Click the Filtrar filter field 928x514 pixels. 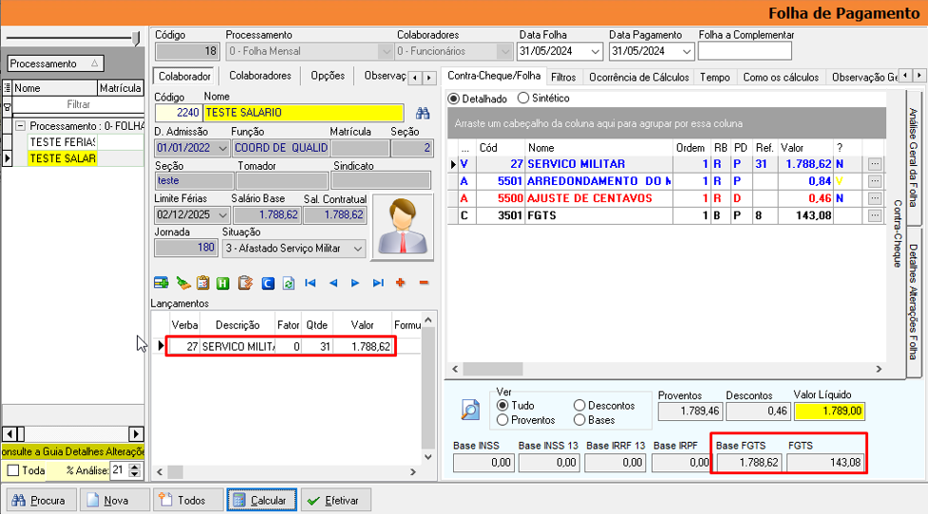pos(78,104)
